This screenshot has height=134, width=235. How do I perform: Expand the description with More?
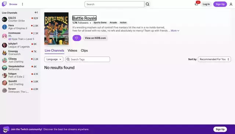pos(175,31)
